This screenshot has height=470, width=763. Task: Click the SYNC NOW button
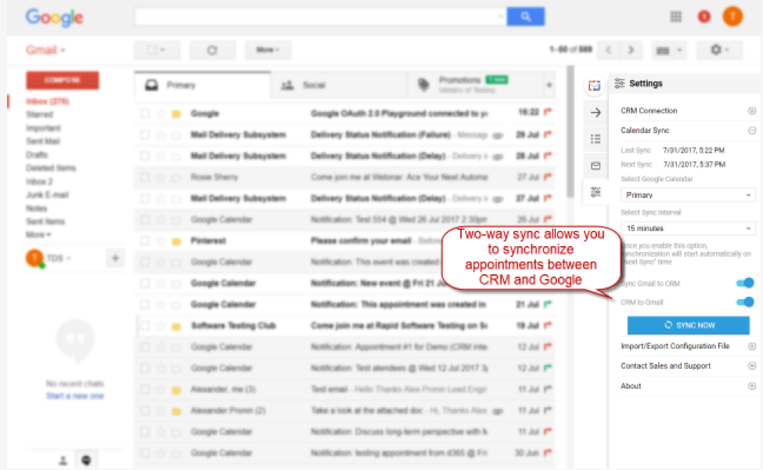click(x=688, y=325)
